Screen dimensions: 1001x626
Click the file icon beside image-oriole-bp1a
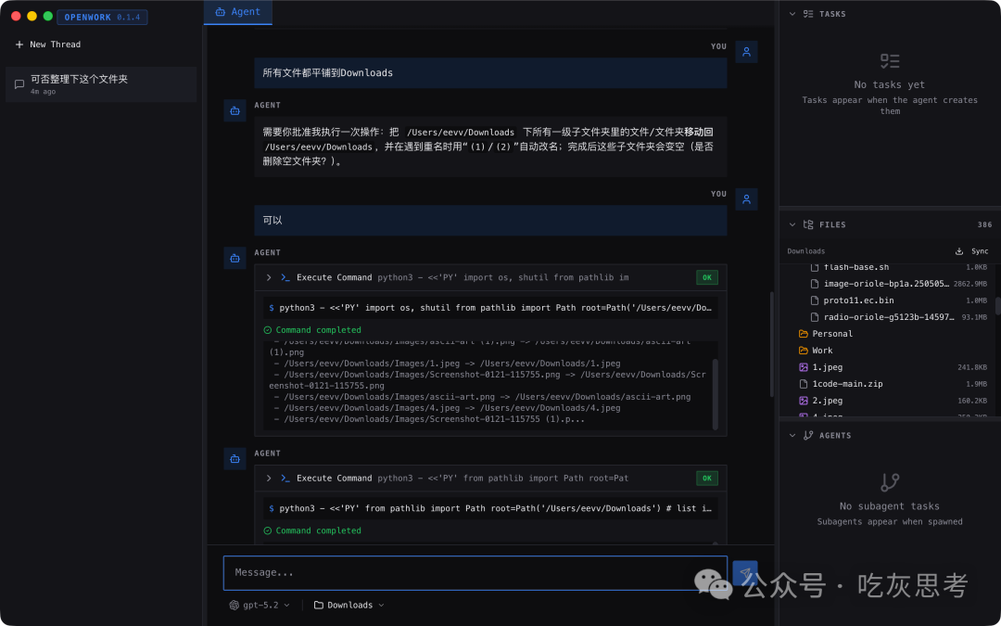(815, 285)
